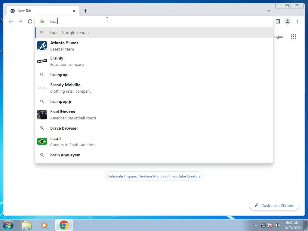Show hidden system tray icons
The image size is (308, 231).
pyautogui.click(x=256, y=225)
